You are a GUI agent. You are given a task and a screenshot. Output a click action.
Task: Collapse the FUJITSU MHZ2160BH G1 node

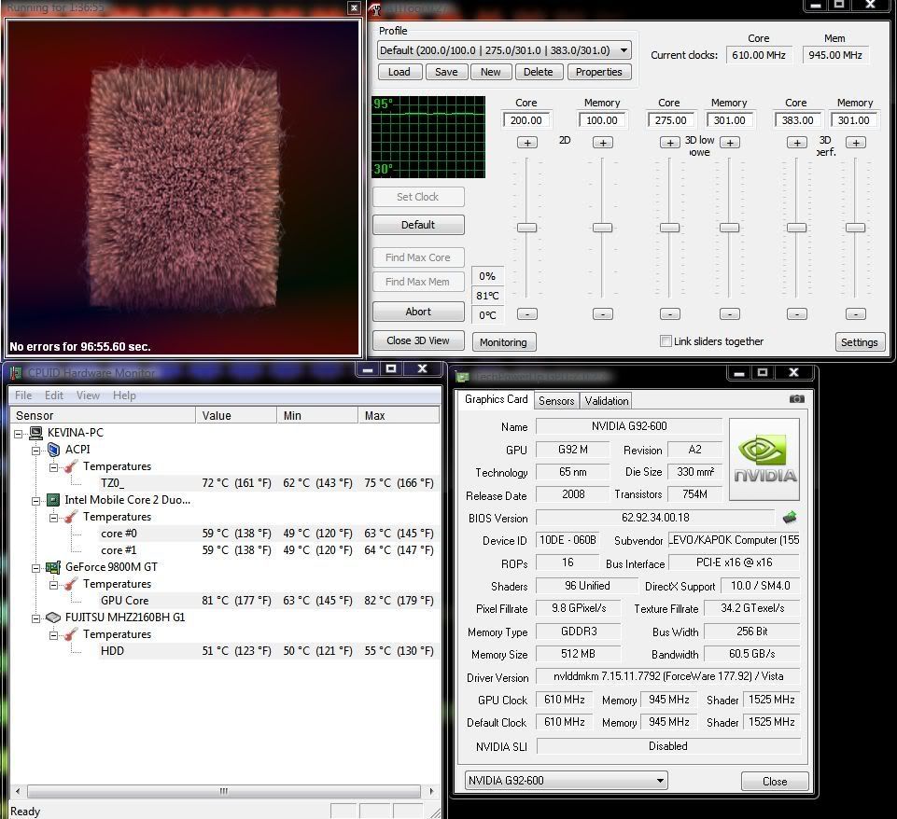[36, 618]
